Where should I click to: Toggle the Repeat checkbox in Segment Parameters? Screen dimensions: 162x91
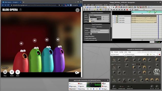(x=89, y=17)
